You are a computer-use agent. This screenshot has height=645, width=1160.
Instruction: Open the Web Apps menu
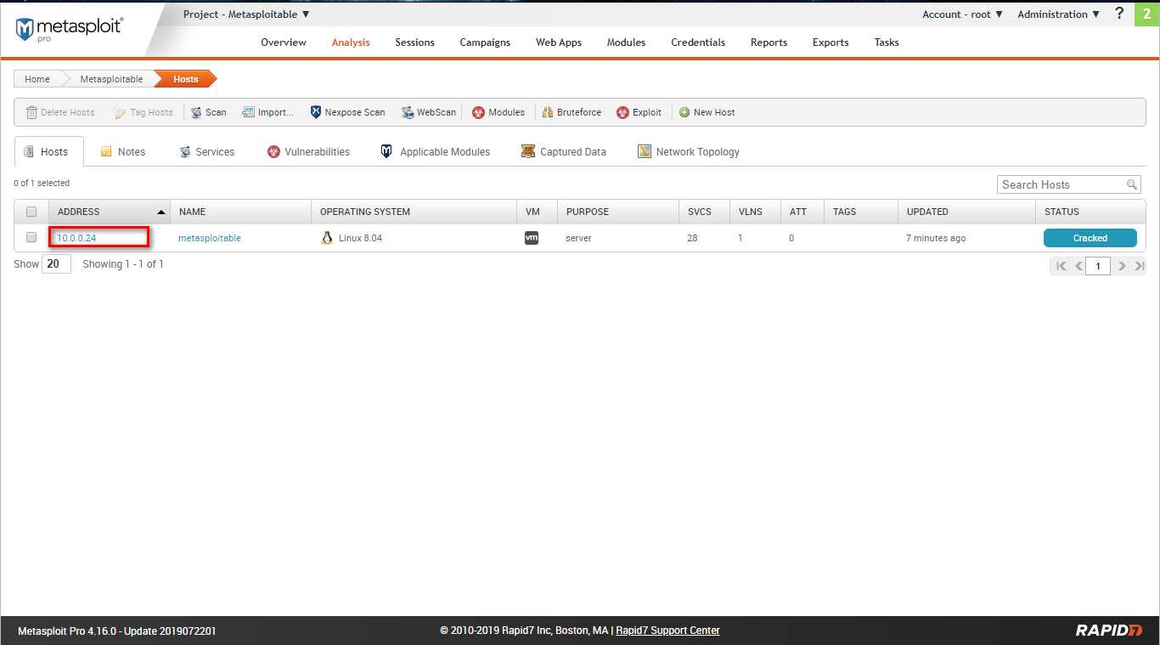pos(559,42)
